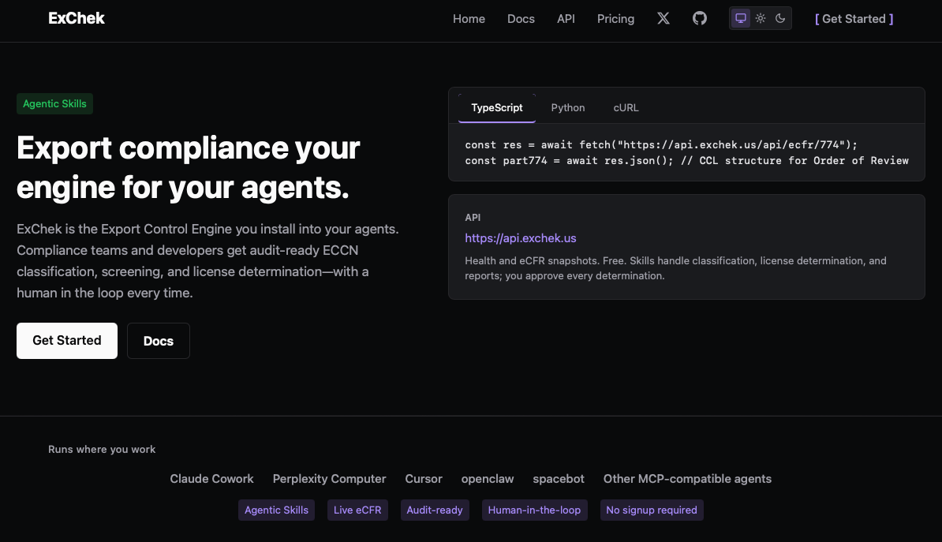The height and width of the screenshot is (542, 942).
Task: Click the Docs button below hero text
Action: 159,341
